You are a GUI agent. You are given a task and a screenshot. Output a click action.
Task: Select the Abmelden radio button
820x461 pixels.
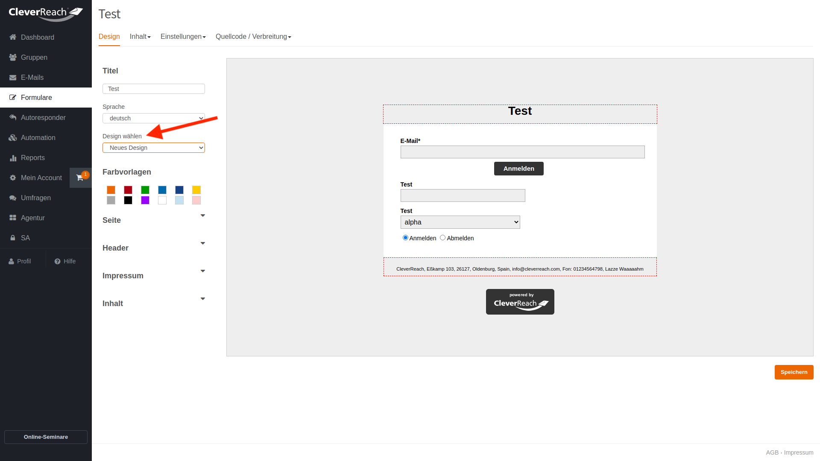click(x=442, y=238)
